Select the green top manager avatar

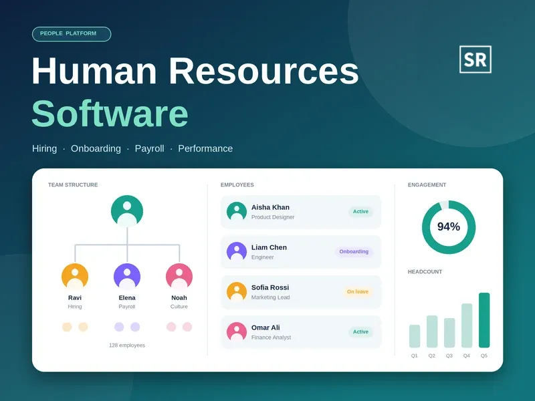point(127,211)
